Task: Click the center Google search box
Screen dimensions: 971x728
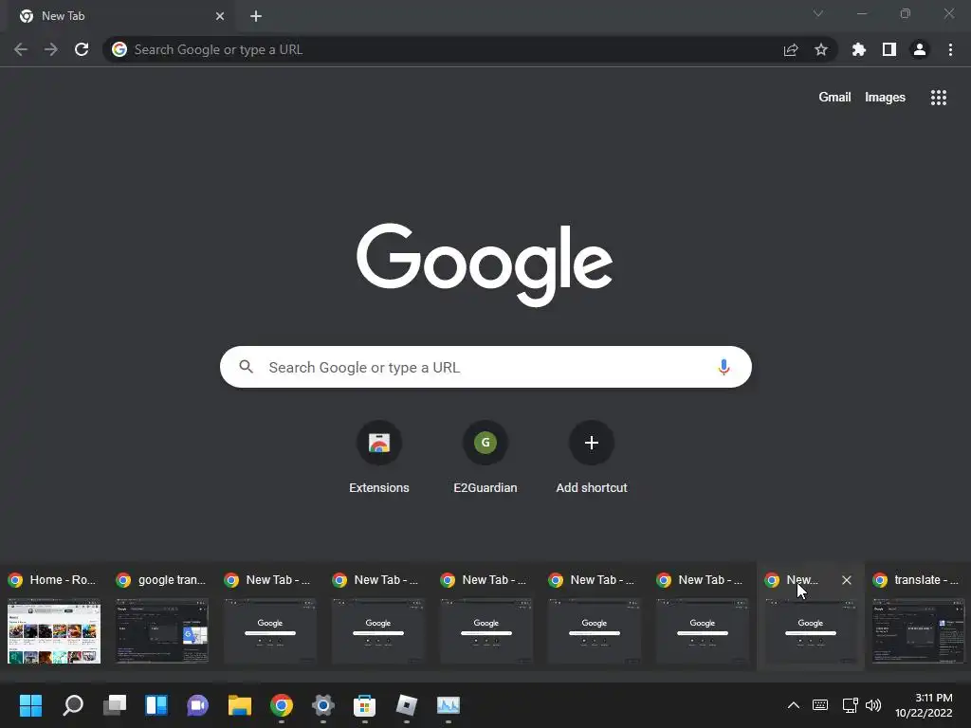Action: click(485, 367)
